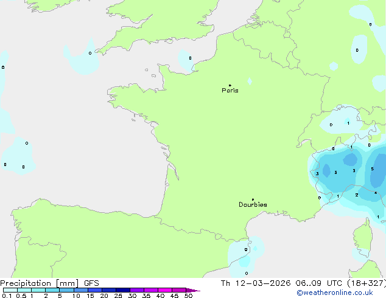Click the legend arrow tip beyond 50
Screen dimensions: 386x298
coord(193,290)
